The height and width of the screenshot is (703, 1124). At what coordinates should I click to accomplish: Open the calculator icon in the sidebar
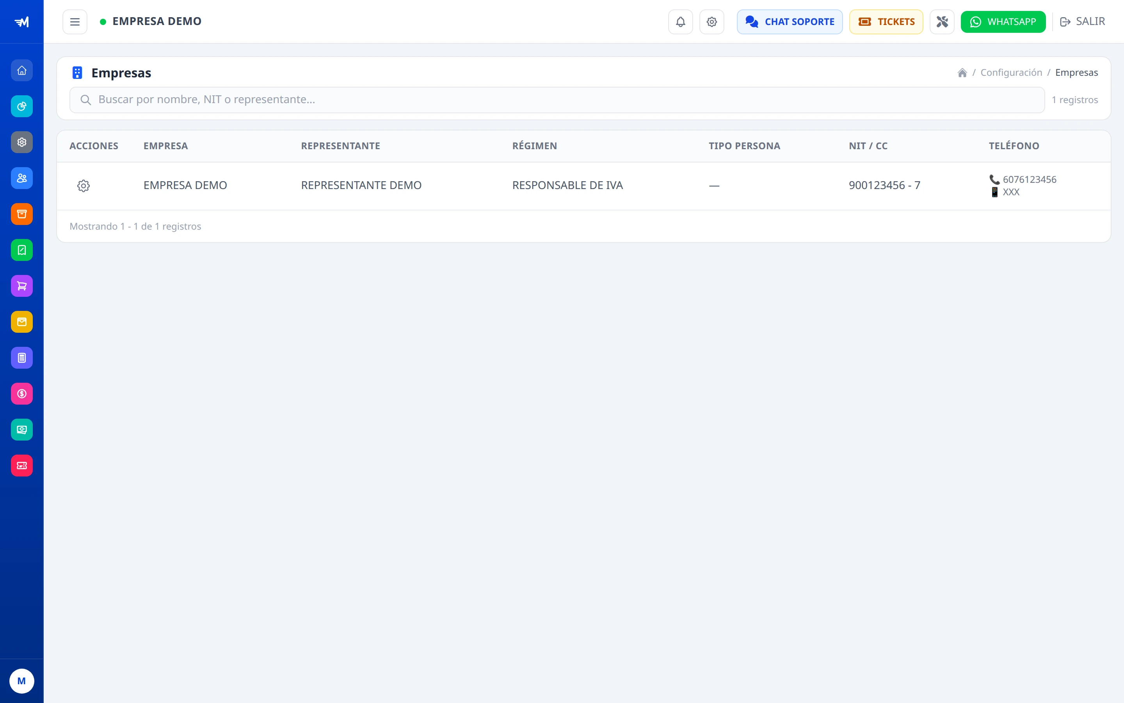point(22,357)
